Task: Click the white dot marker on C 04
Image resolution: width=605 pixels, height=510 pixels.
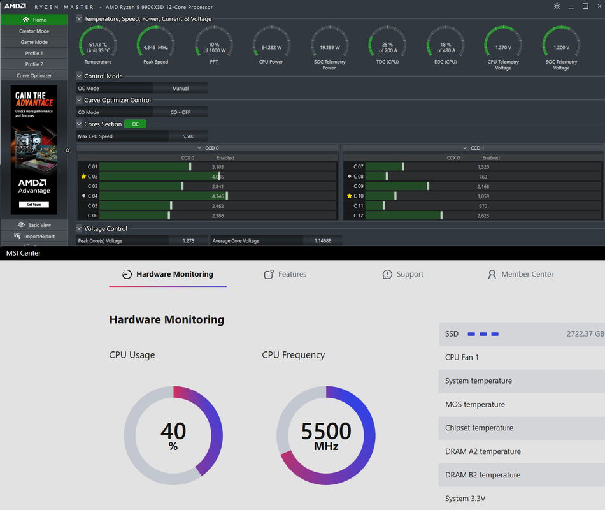Action: pyautogui.click(x=83, y=196)
